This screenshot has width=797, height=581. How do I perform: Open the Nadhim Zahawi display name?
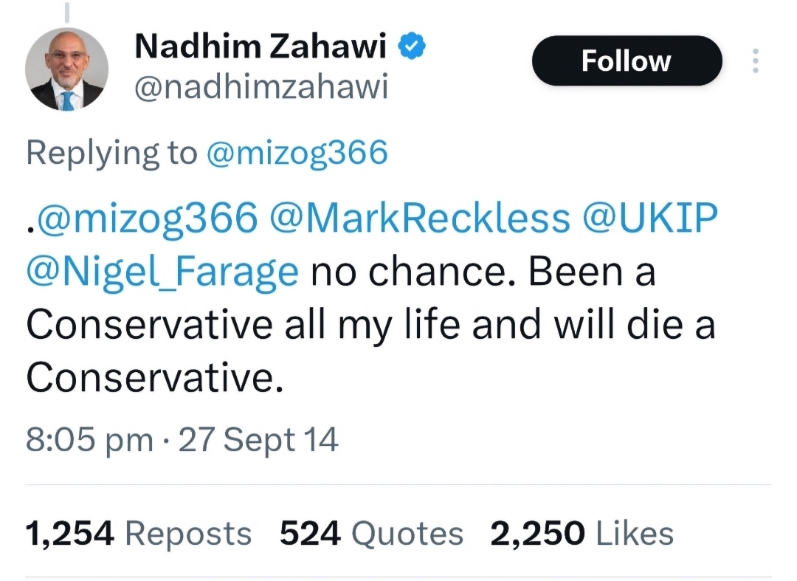261,48
